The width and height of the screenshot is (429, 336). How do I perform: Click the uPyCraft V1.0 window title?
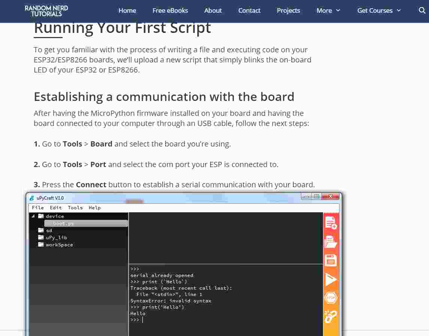coord(50,198)
